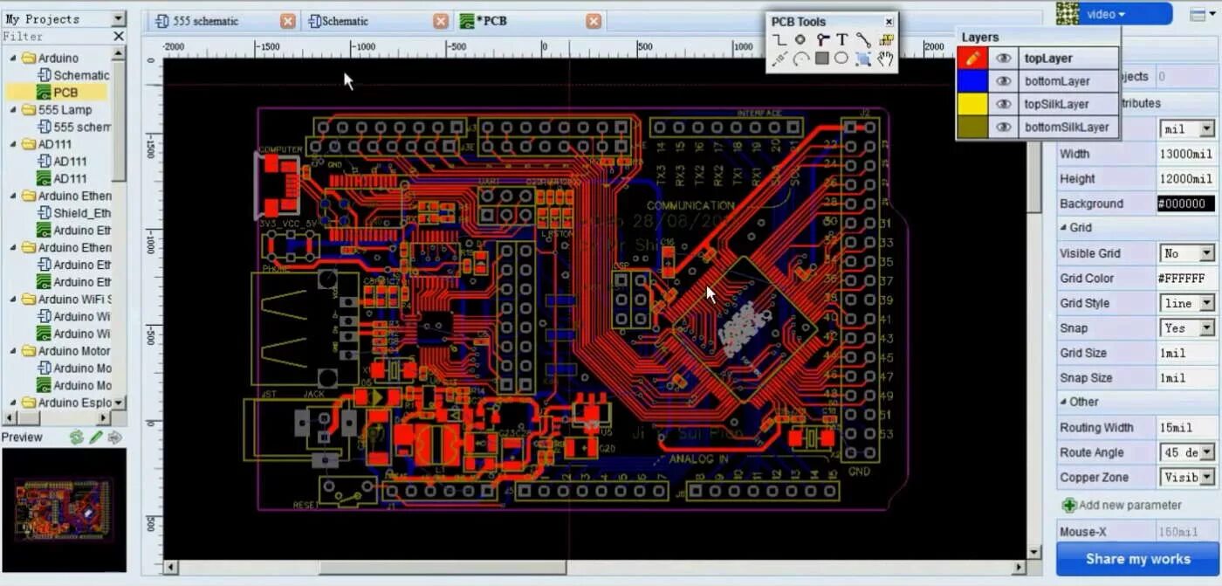Select the yellow topSilkLayer color swatch
Viewport: 1222px width, 586px height.
(972, 104)
